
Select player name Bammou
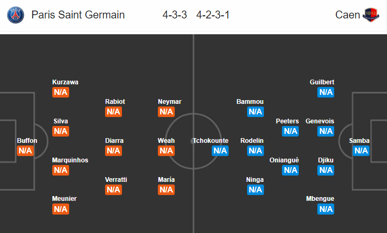click(250, 102)
